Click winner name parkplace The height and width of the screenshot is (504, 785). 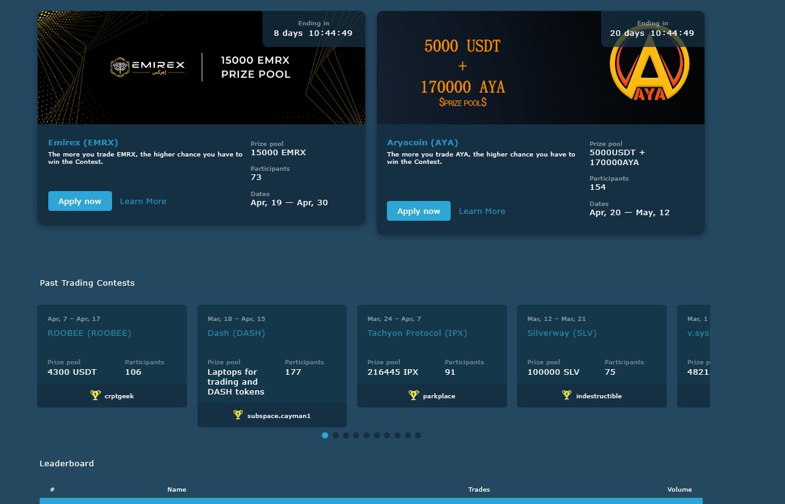439,396
